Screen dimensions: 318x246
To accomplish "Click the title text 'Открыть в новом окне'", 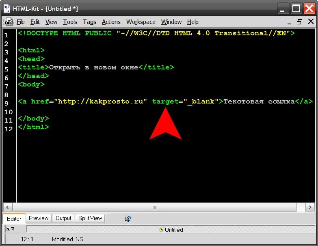I will (94, 67).
